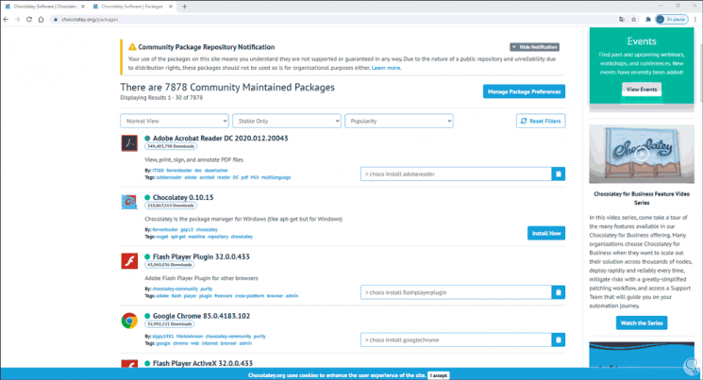The height and width of the screenshot is (380, 703).
Task: Switch to the first Chocolatey Software tab
Action: [45, 7]
